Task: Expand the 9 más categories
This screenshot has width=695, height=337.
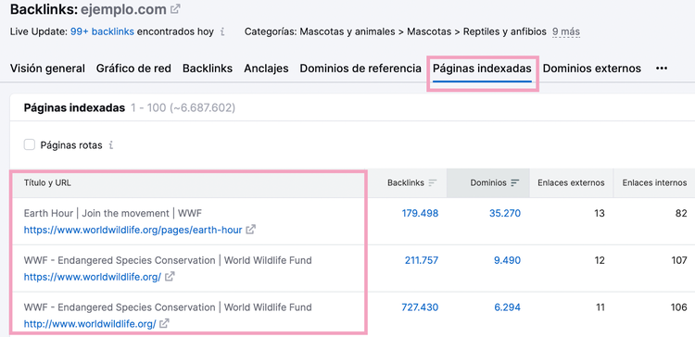Action: click(566, 31)
